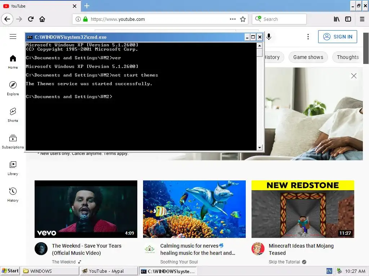The image size is (369, 276).
Task: Click the browser forward arrow
Action: point(19,19)
